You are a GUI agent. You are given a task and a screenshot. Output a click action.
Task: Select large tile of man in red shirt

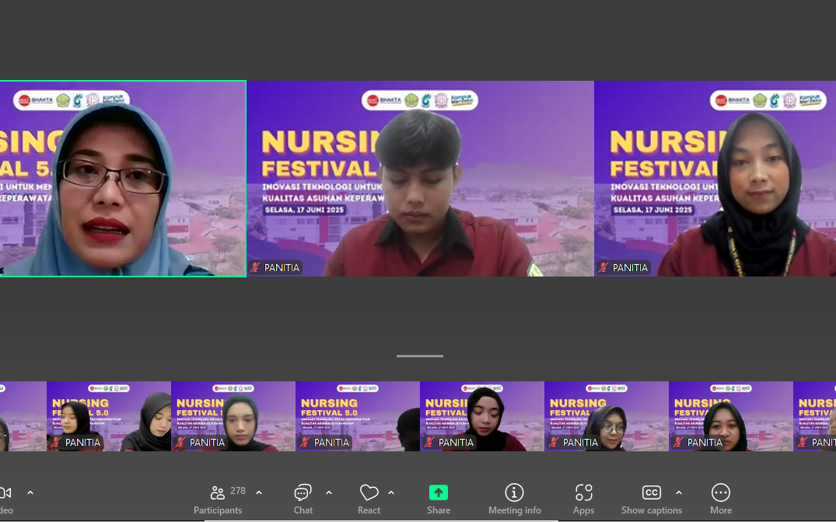click(420, 179)
